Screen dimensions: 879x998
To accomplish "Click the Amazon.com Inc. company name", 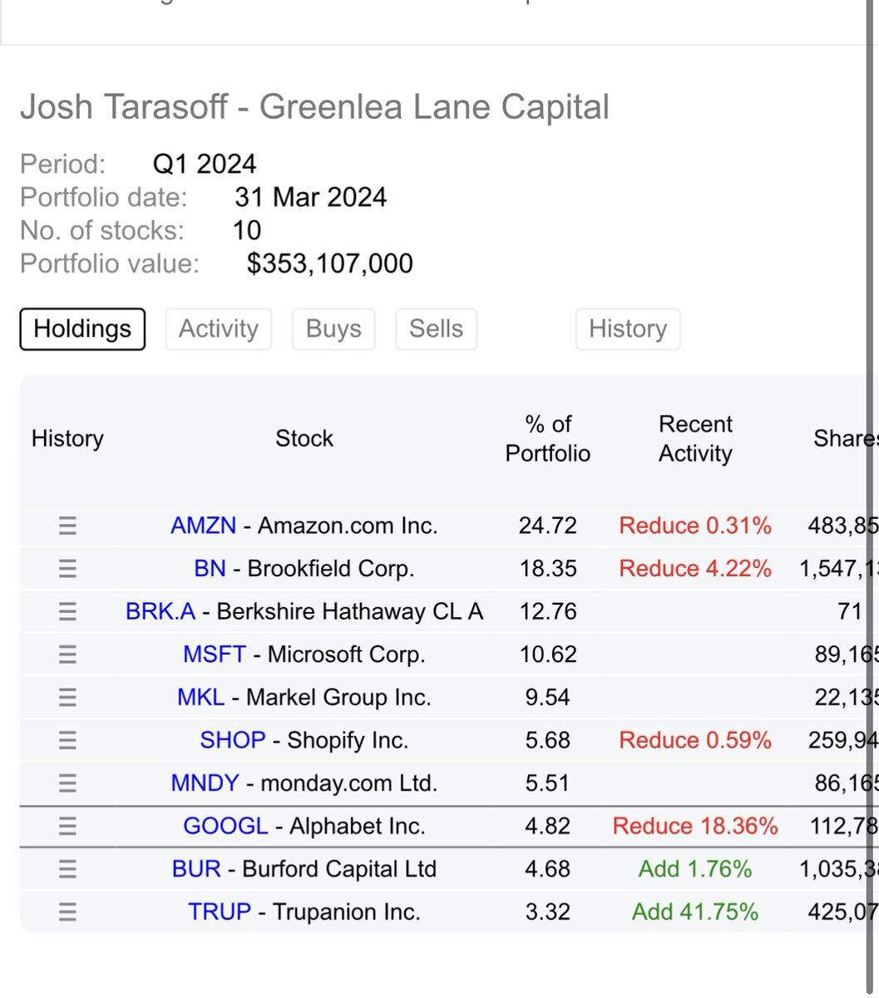I will point(348,526).
